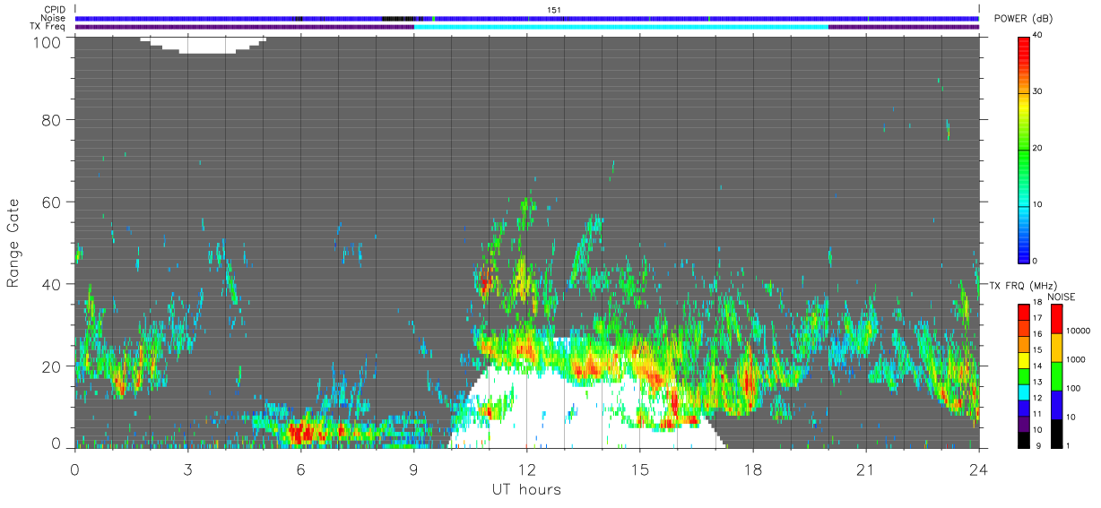
Task: Click the CPID label at top left
Action: (54, 10)
